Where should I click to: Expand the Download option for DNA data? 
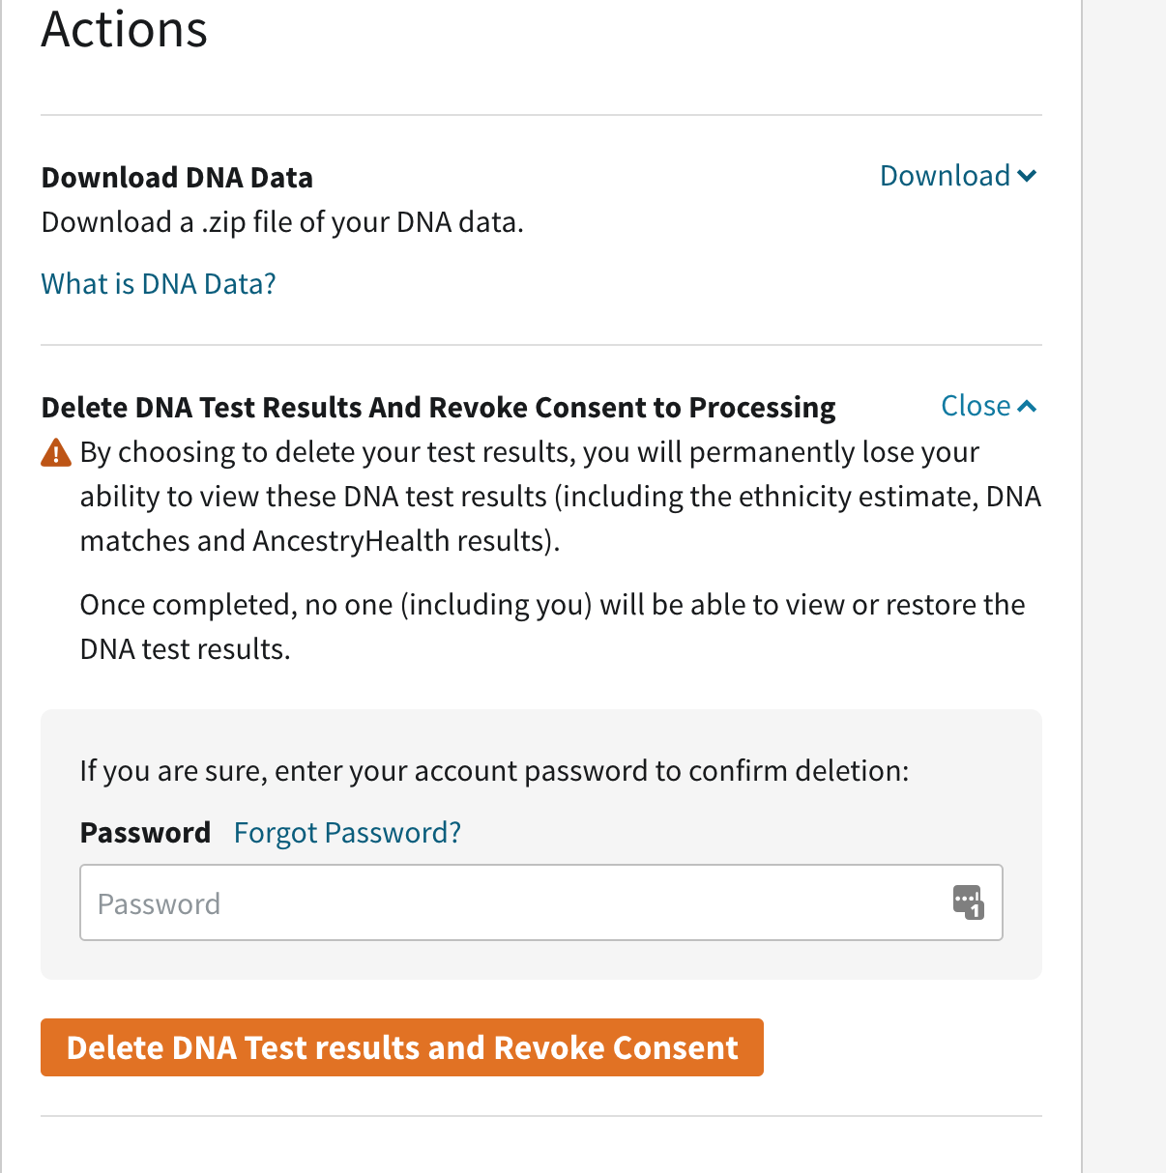click(957, 176)
